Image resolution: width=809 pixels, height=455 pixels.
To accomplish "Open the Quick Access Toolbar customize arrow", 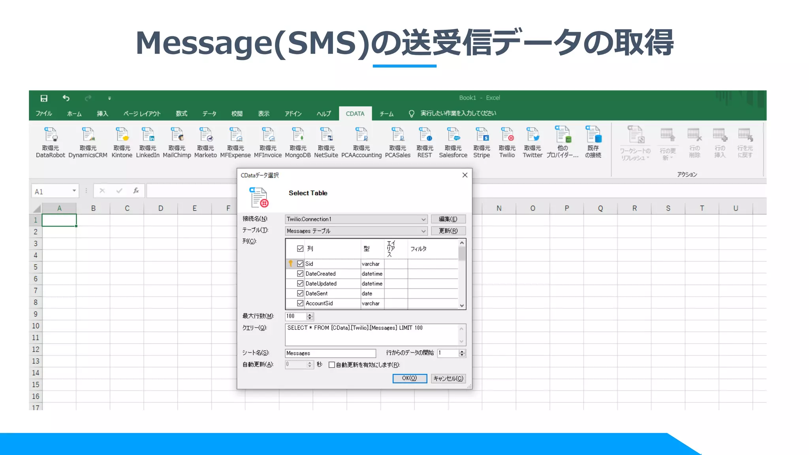I will click(x=109, y=98).
